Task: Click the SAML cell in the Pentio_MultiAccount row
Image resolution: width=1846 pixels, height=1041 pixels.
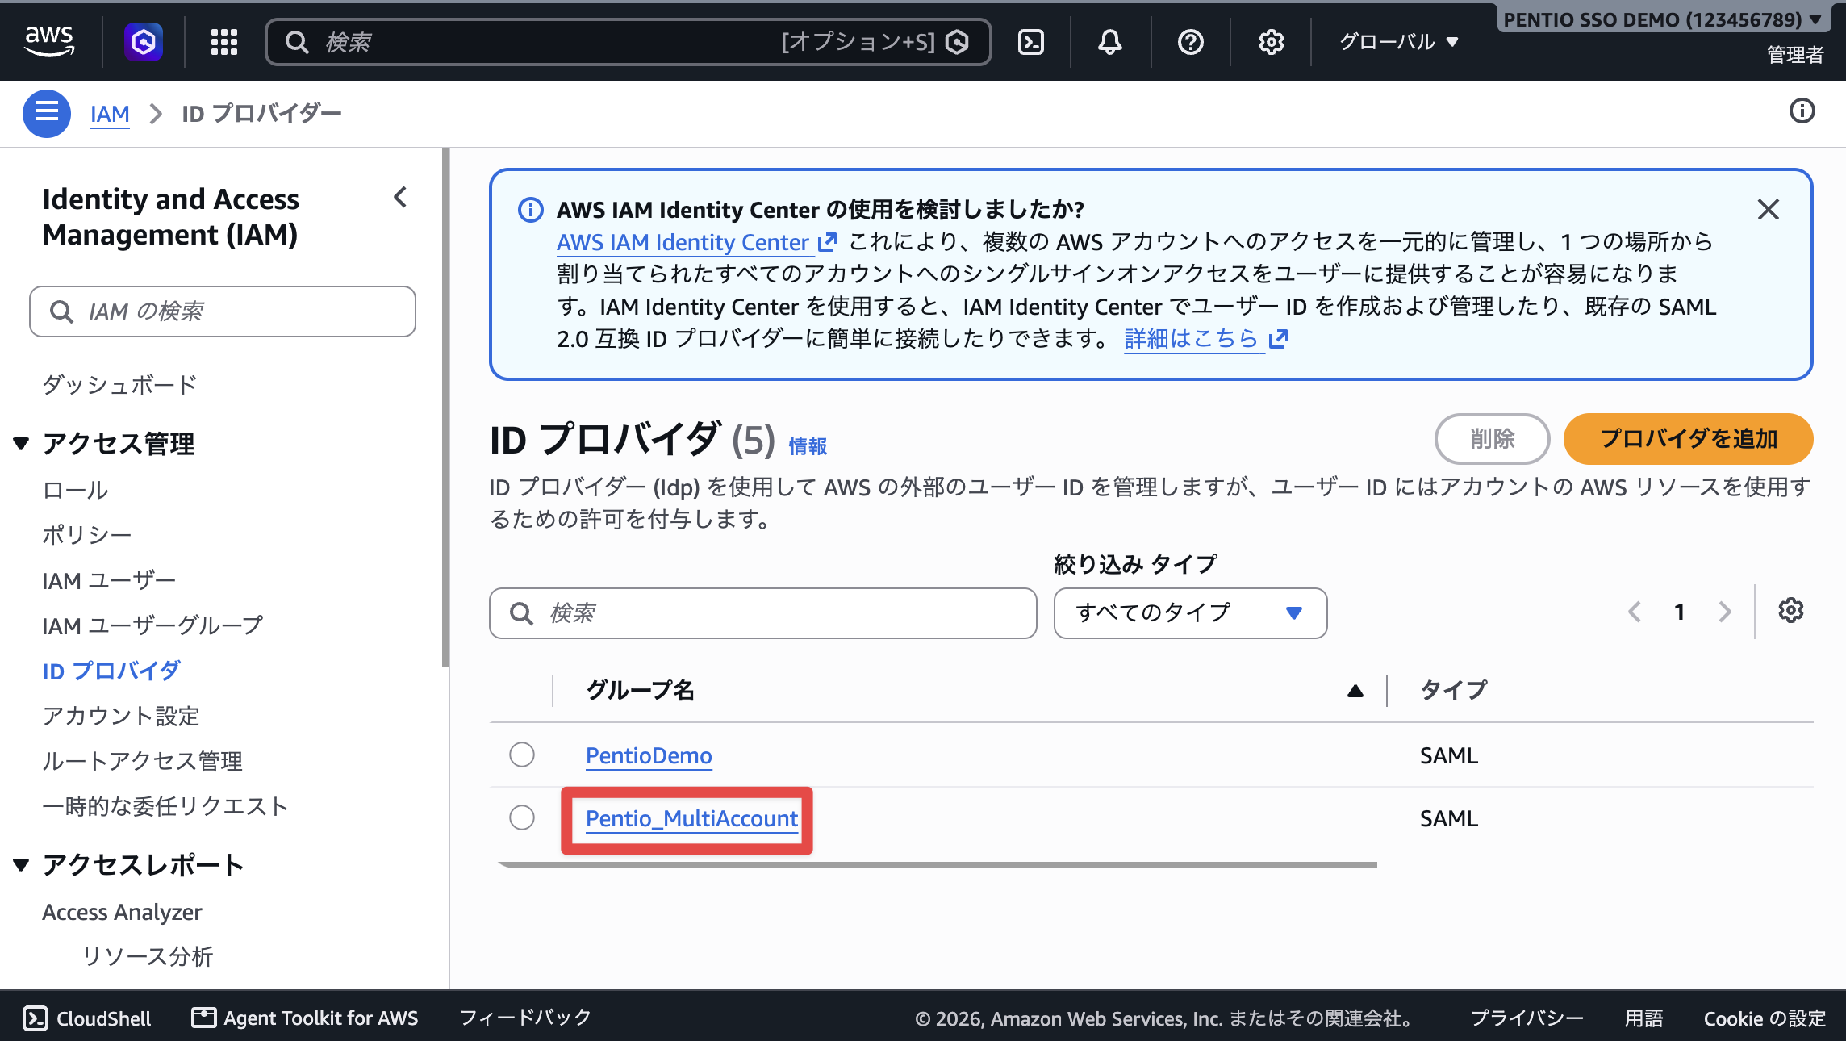Action: coord(1449,818)
